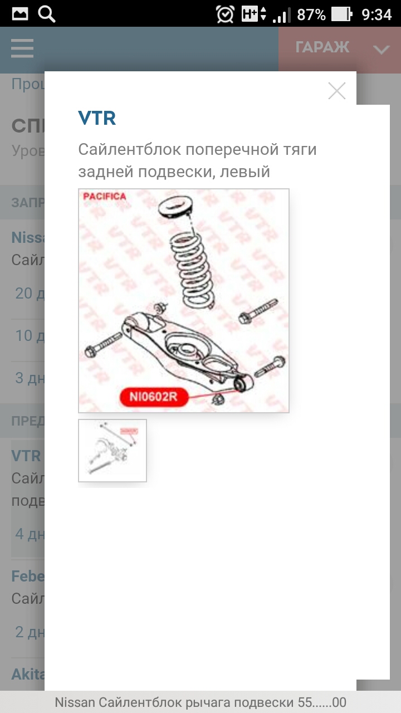Screen dimensions: 401x713
Task: Tap the battery status icon
Action: click(342, 14)
